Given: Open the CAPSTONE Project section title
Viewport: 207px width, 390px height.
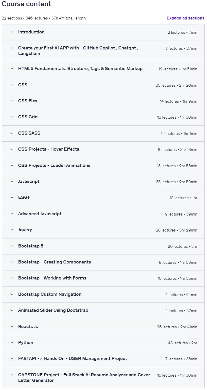Looking at the screenshot, I should click(84, 377).
